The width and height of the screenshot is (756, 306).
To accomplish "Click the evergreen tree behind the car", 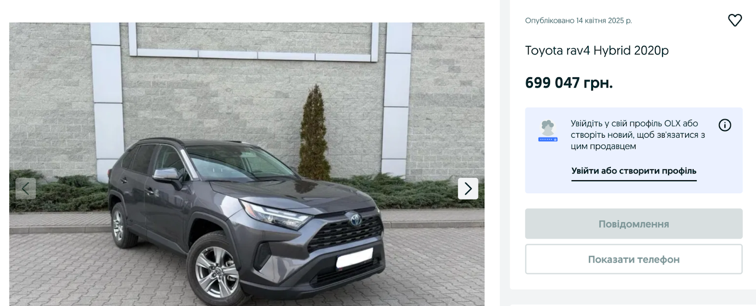I will (x=314, y=134).
